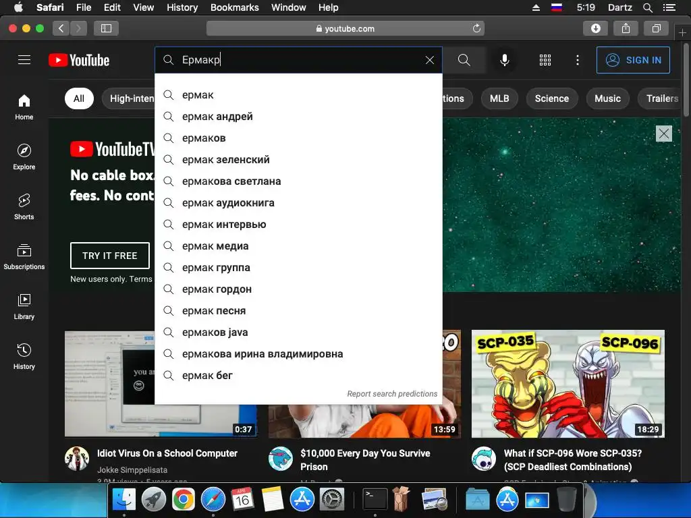Open the SCP-096 Wore SCP-035 thumbnail
691x518 pixels.
[568, 384]
